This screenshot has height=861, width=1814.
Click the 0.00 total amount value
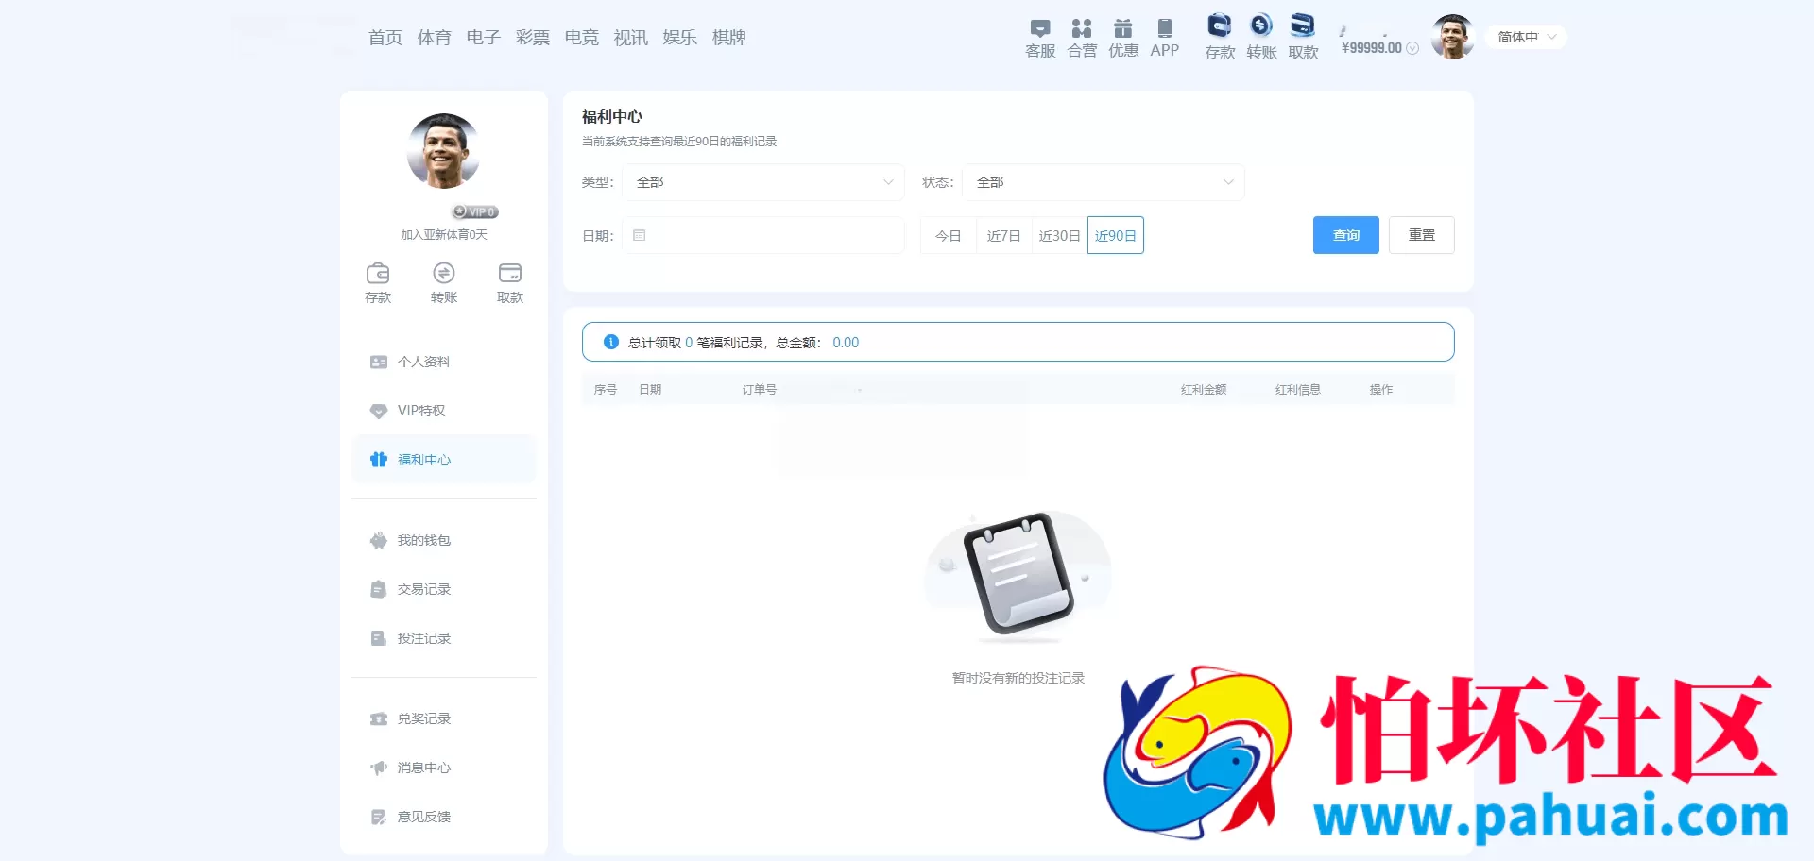pyautogui.click(x=846, y=343)
